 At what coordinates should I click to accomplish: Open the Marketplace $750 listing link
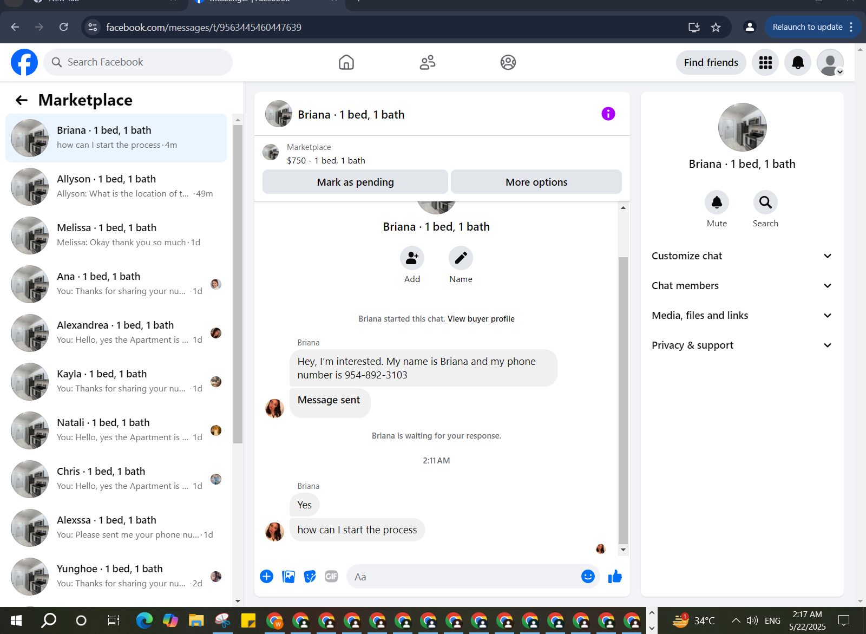point(326,160)
